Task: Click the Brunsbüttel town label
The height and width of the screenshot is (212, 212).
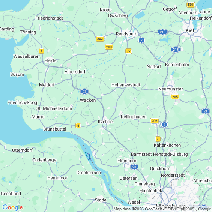Action: [55, 129]
